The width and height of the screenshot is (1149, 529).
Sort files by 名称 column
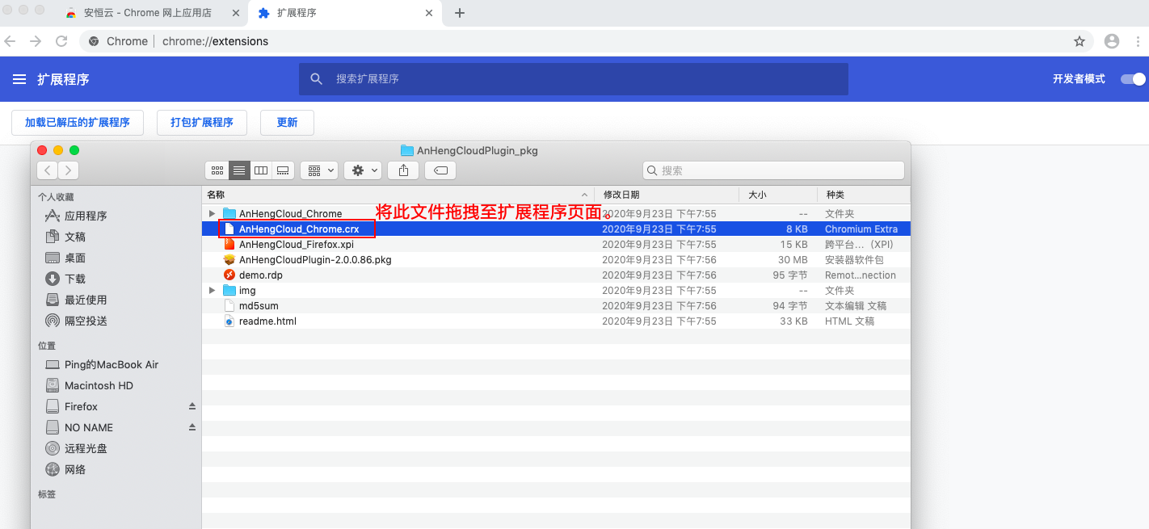pyautogui.click(x=398, y=195)
